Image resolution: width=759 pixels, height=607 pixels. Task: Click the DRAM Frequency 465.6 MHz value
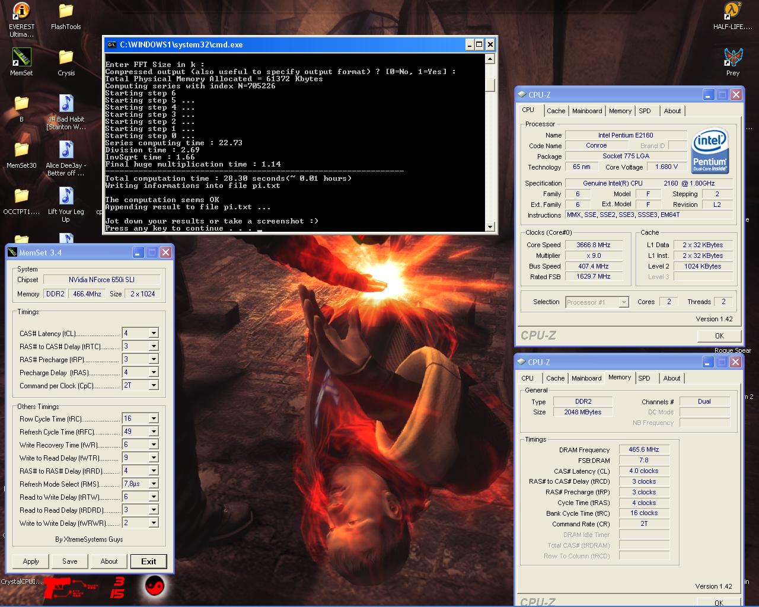click(644, 449)
